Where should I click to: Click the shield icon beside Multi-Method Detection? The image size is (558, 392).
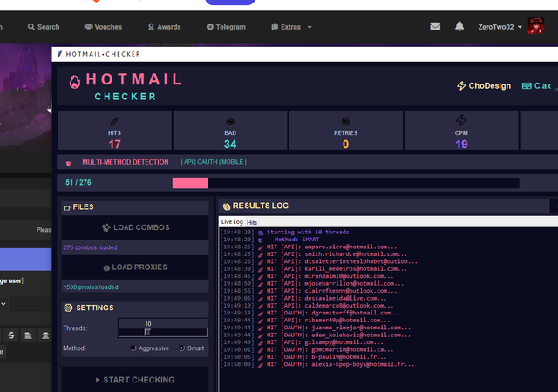pyautogui.click(x=68, y=163)
